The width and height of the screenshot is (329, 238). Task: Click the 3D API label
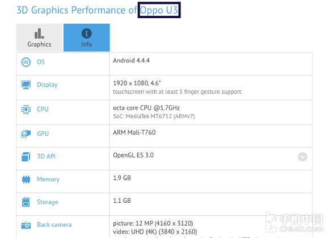click(47, 157)
